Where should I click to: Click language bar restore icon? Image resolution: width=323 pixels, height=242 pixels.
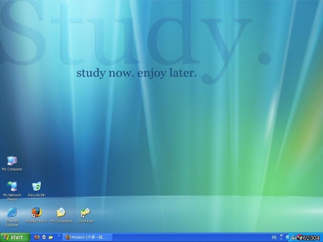(282, 235)
